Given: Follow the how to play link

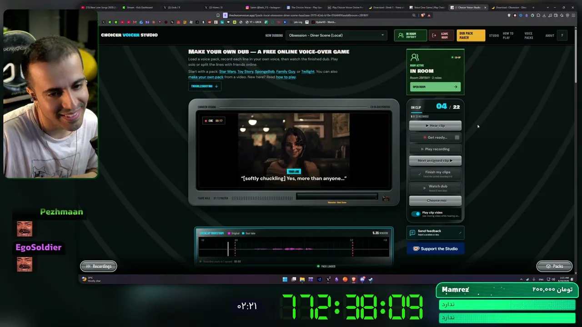Looking at the screenshot, I should pos(286,77).
